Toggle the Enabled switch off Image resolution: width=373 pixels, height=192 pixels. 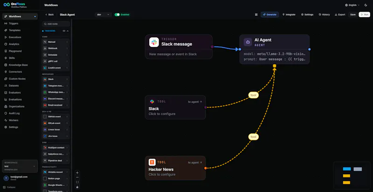tap(117, 14)
